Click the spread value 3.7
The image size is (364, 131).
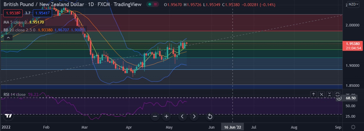point(28,13)
